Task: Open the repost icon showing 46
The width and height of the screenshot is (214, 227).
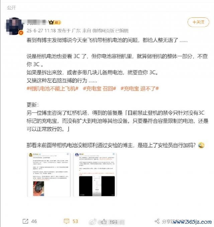Action: 25,221
